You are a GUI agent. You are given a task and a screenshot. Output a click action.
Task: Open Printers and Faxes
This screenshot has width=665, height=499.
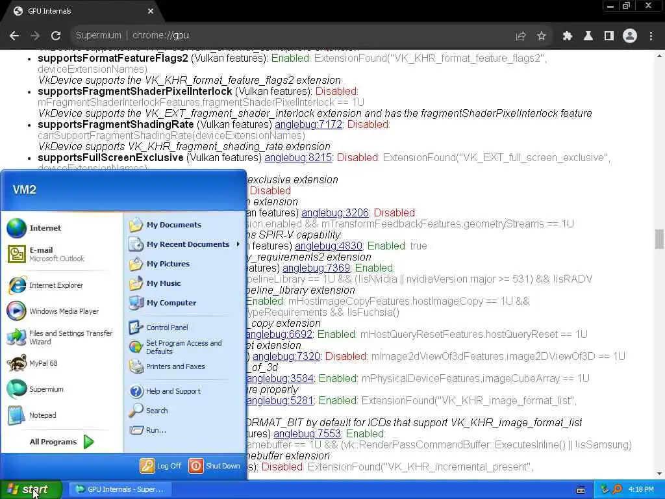tap(184, 366)
